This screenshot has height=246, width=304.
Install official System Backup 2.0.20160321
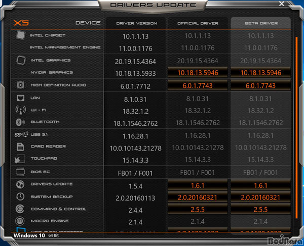tap(198, 198)
